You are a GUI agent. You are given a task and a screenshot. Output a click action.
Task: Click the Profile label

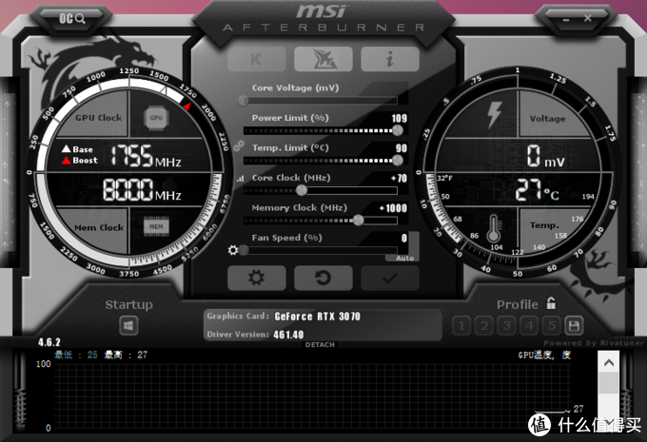[x=518, y=305]
